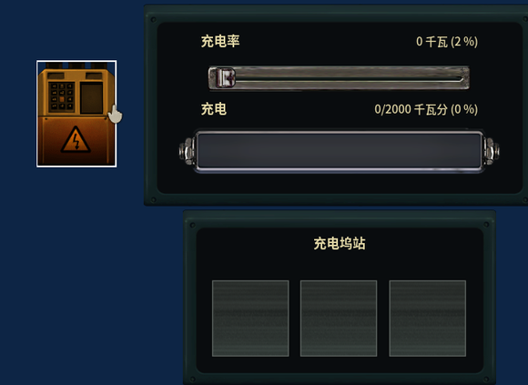Click the keypad on the battery cabinet
The image size is (528, 385).
tap(62, 96)
